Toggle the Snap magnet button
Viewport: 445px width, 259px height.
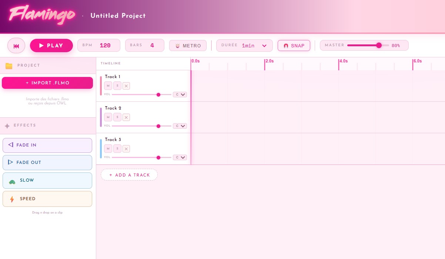[x=294, y=46]
